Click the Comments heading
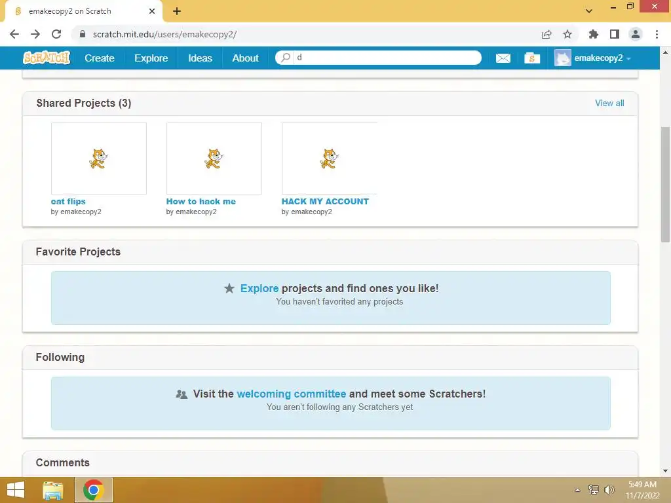The height and width of the screenshot is (503, 671). coord(62,462)
